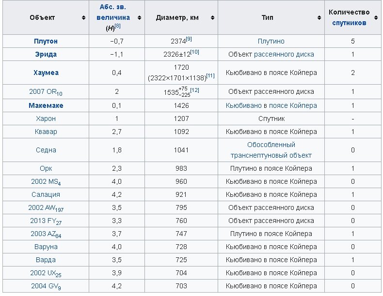Viewport: 383px width, 296px height.
Task: Open the Седна article link
Action: (46, 150)
